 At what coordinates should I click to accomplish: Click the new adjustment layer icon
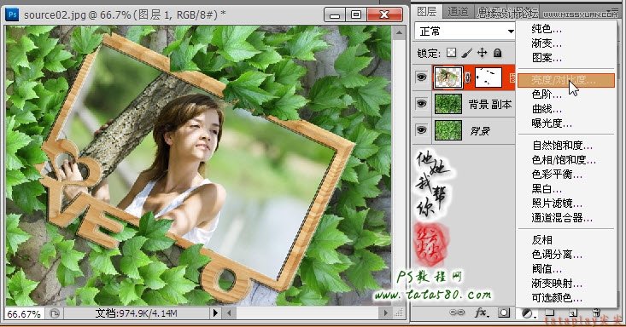coord(528,313)
